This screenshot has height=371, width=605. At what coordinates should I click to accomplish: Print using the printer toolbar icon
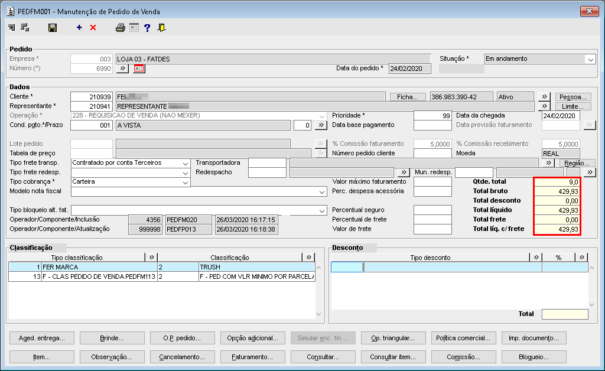(120, 28)
